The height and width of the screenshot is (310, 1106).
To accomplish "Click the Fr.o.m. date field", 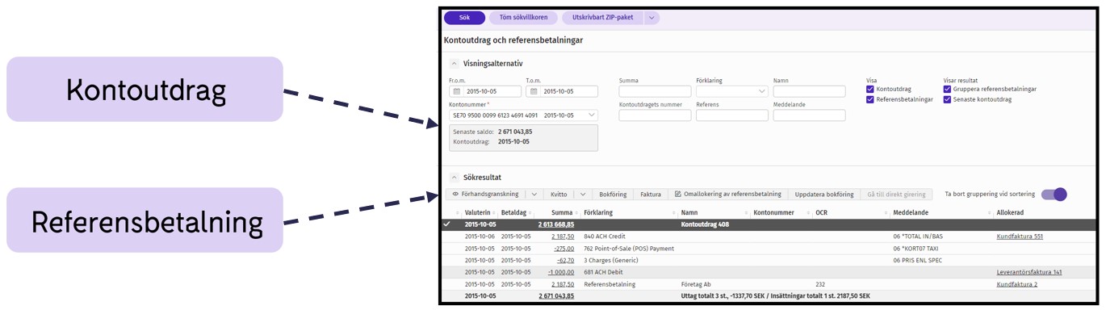I will pos(485,91).
